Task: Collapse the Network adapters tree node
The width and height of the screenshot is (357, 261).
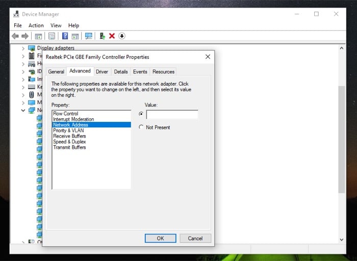Action: pyautogui.click(x=23, y=110)
